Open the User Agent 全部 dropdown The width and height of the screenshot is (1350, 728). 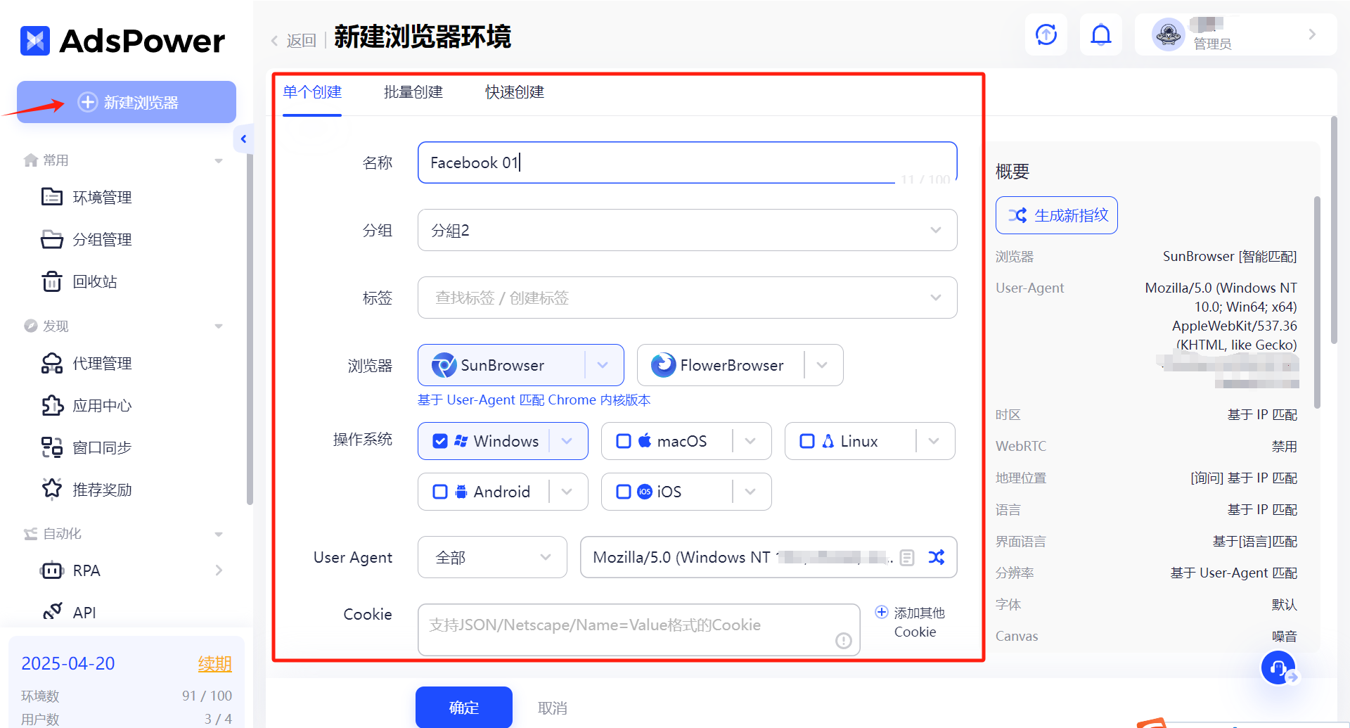pyautogui.click(x=492, y=557)
